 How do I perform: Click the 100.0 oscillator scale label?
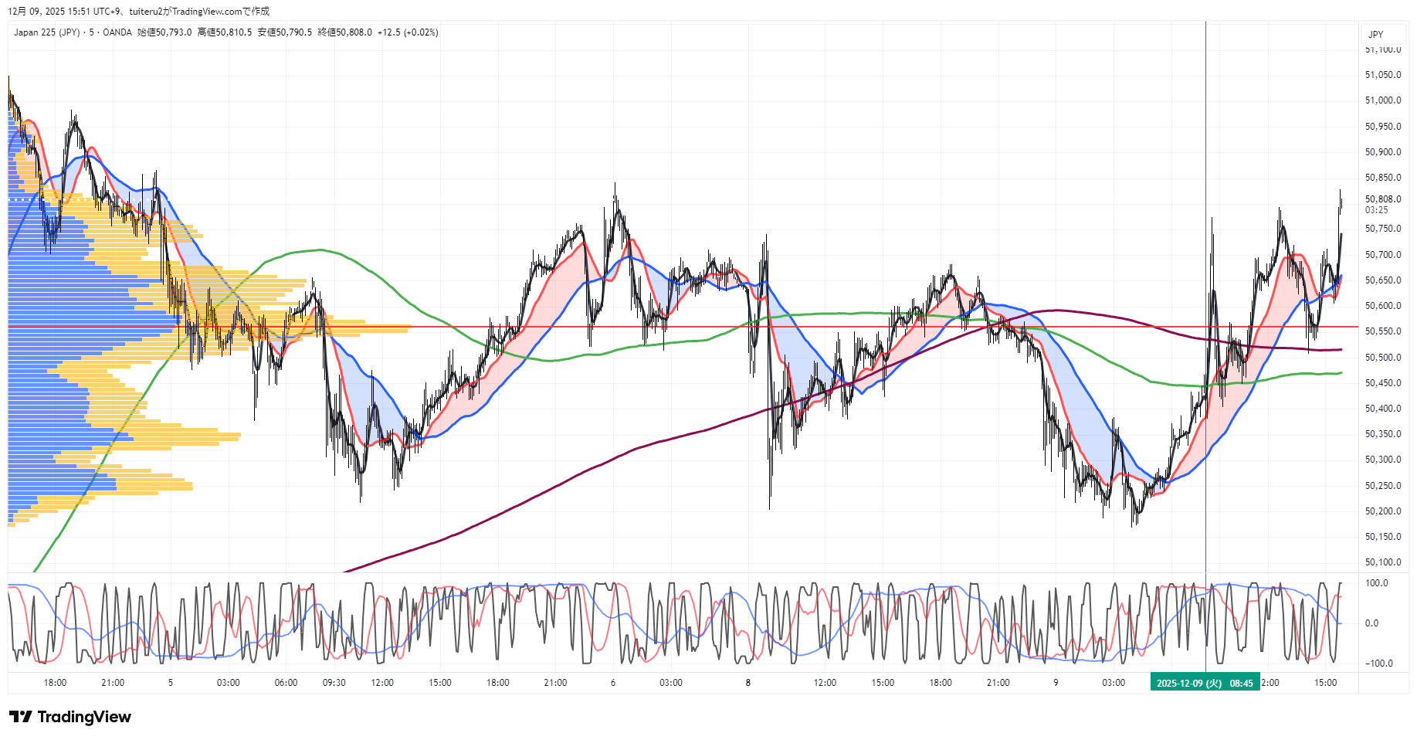[1377, 583]
